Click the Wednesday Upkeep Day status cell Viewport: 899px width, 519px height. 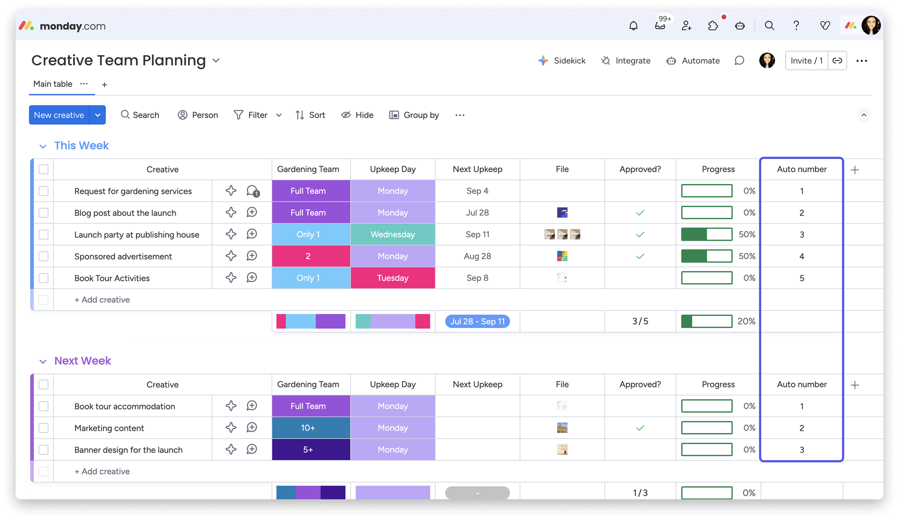click(392, 235)
